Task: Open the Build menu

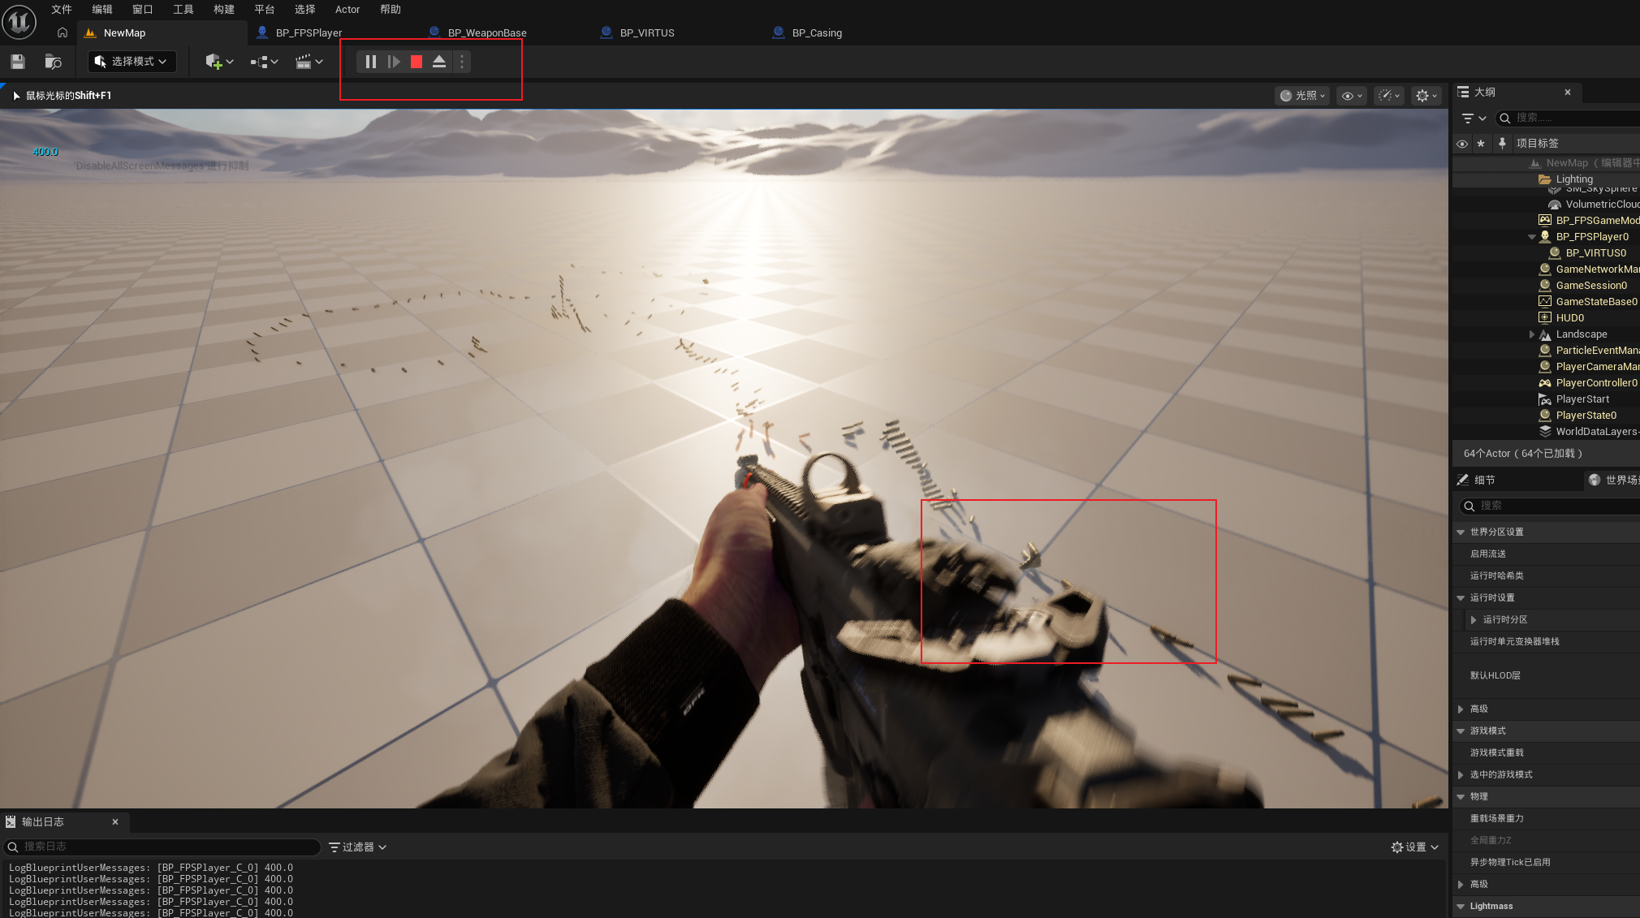Action: coord(224,10)
